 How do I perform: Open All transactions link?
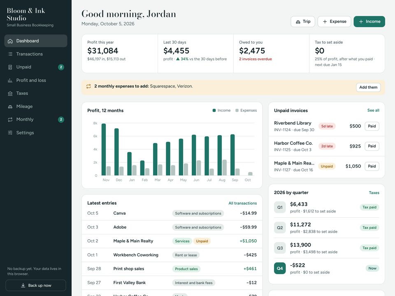coord(243,203)
